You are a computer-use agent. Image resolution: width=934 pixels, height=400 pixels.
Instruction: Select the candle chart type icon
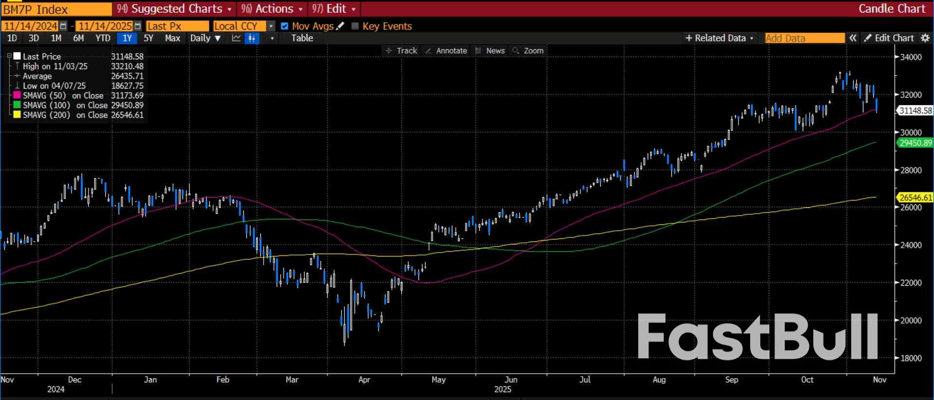click(x=252, y=38)
